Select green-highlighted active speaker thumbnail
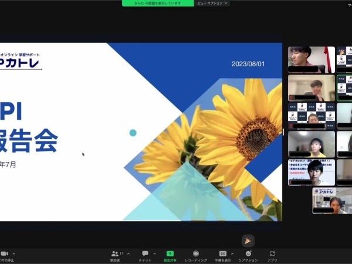 pyautogui.click(x=344, y=88)
